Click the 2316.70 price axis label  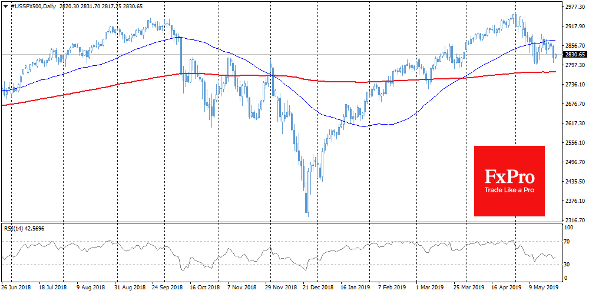(574, 220)
